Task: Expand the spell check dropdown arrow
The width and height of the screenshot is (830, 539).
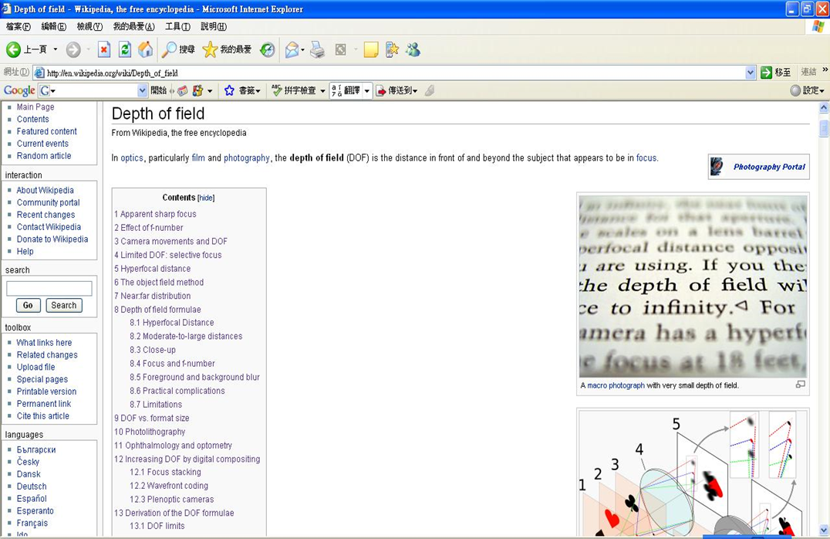Action: pos(322,90)
